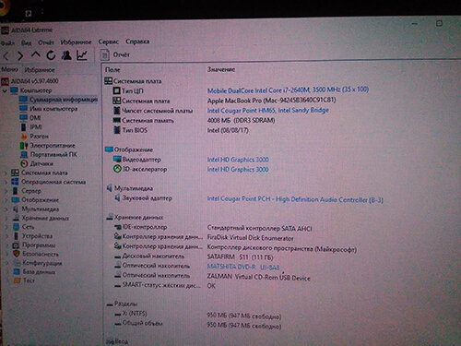
Task: Click the Системная плата group header in report
Action: (x=133, y=81)
